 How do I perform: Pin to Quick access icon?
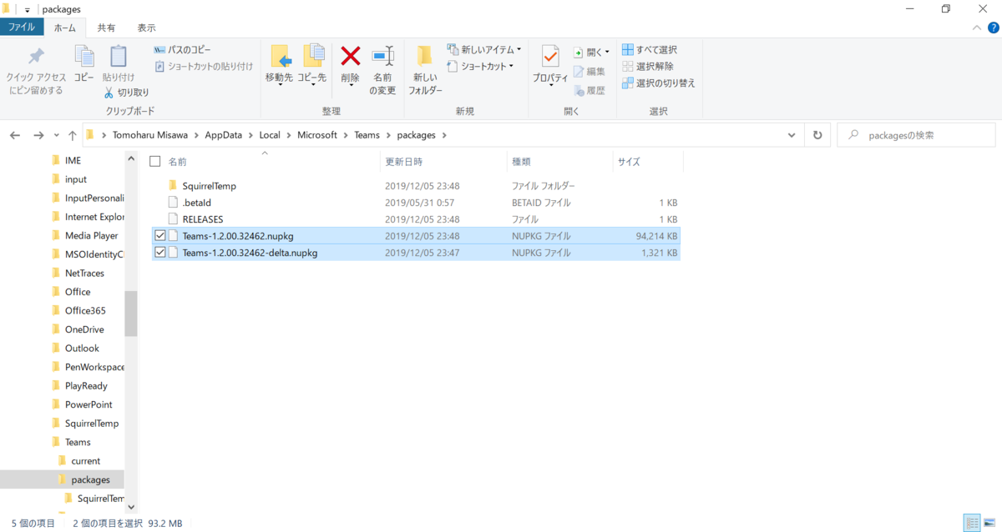tap(36, 57)
